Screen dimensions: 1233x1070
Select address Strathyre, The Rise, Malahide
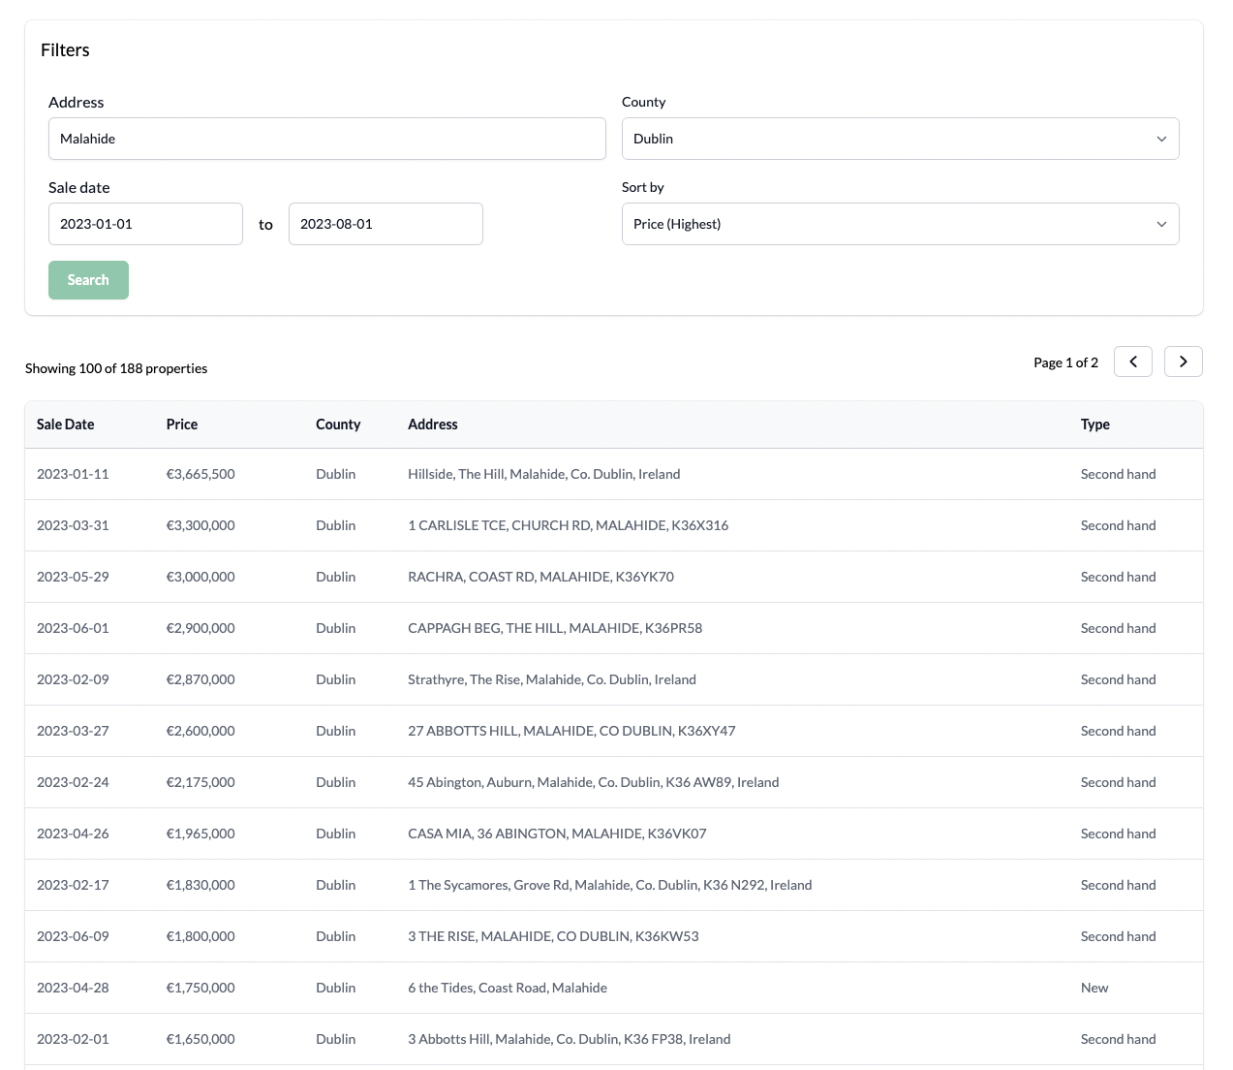(552, 679)
